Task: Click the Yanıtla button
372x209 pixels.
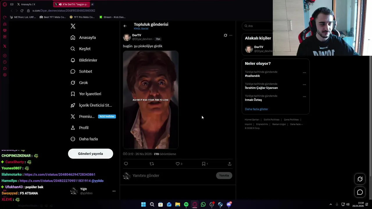Action: point(224,175)
